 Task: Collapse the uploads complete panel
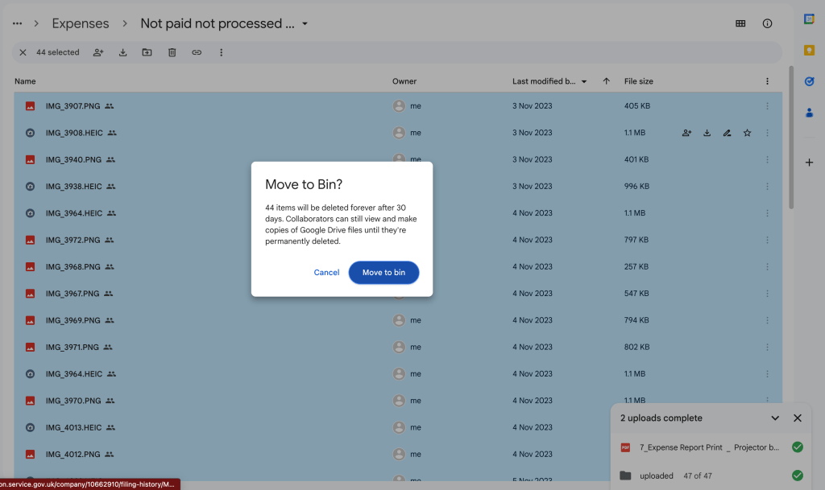coord(775,418)
